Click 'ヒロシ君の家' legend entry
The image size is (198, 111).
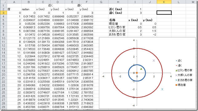click(x=184, y=70)
